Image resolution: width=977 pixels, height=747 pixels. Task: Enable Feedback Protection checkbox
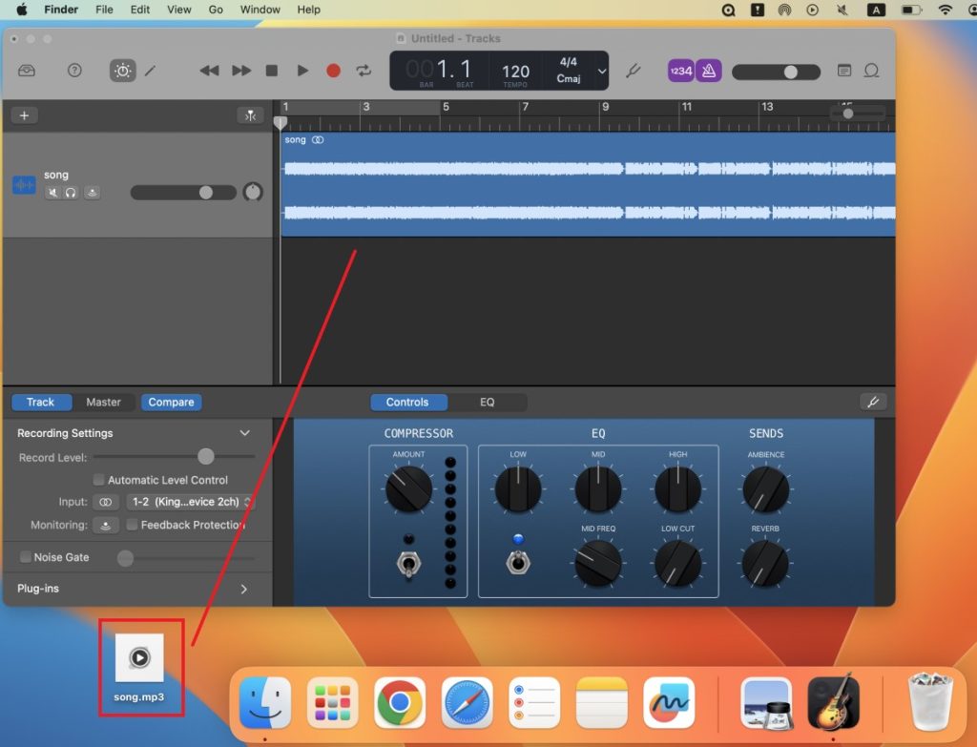[132, 525]
